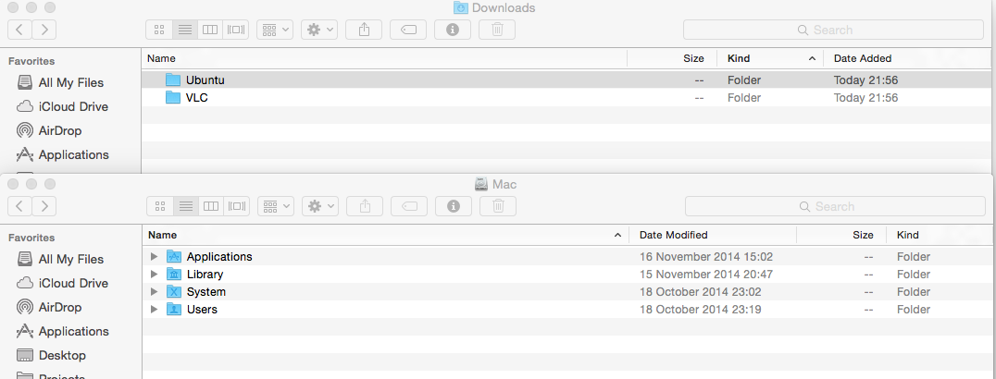
Task: Click the 15 November 2014 20:47 date
Action: pos(705,275)
